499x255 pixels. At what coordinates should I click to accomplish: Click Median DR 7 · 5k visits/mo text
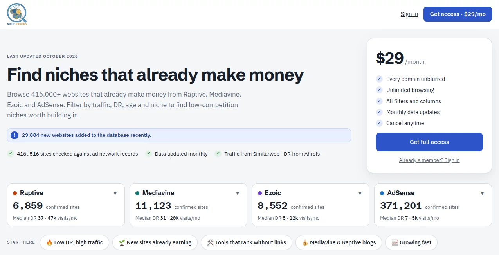[x=409, y=218]
